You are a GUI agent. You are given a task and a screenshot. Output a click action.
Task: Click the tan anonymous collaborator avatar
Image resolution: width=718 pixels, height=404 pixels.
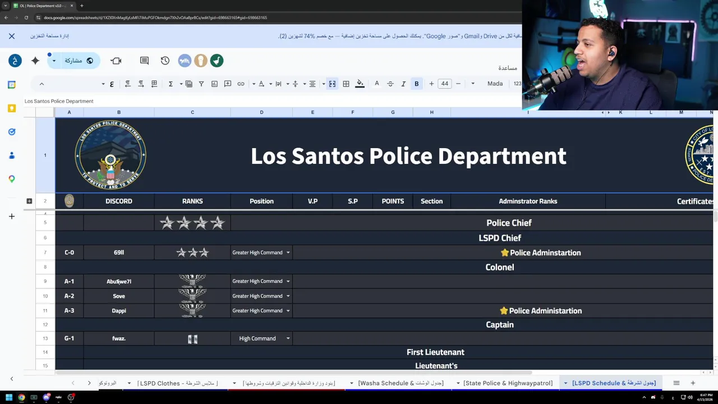(x=201, y=61)
